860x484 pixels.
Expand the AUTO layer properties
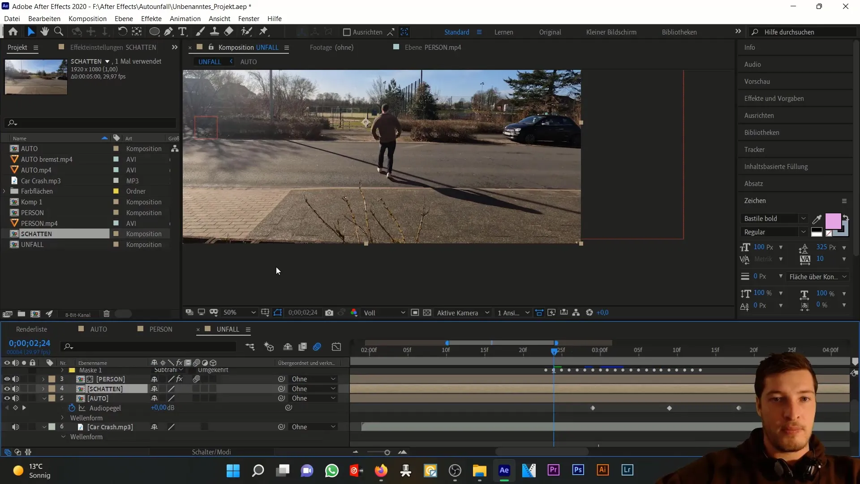click(x=44, y=398)
